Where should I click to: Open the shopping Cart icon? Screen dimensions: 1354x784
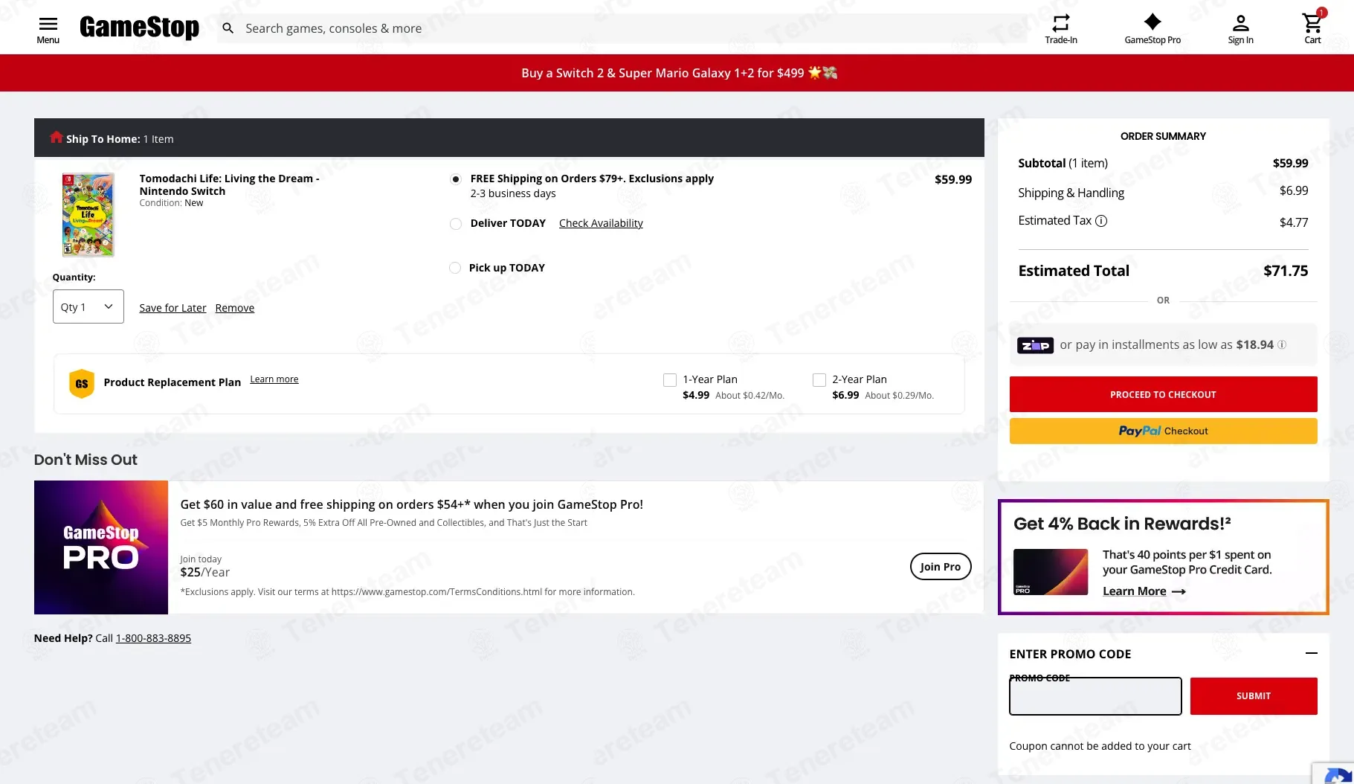coord(1312,22)
